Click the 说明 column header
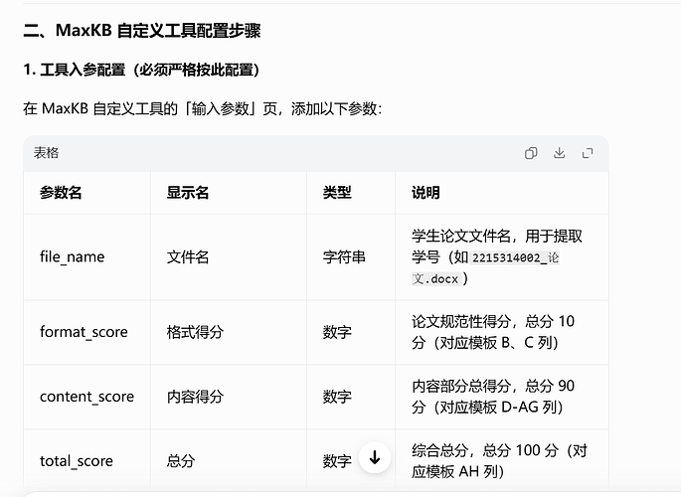Viewport: 681px width, 497px height. 426,192
